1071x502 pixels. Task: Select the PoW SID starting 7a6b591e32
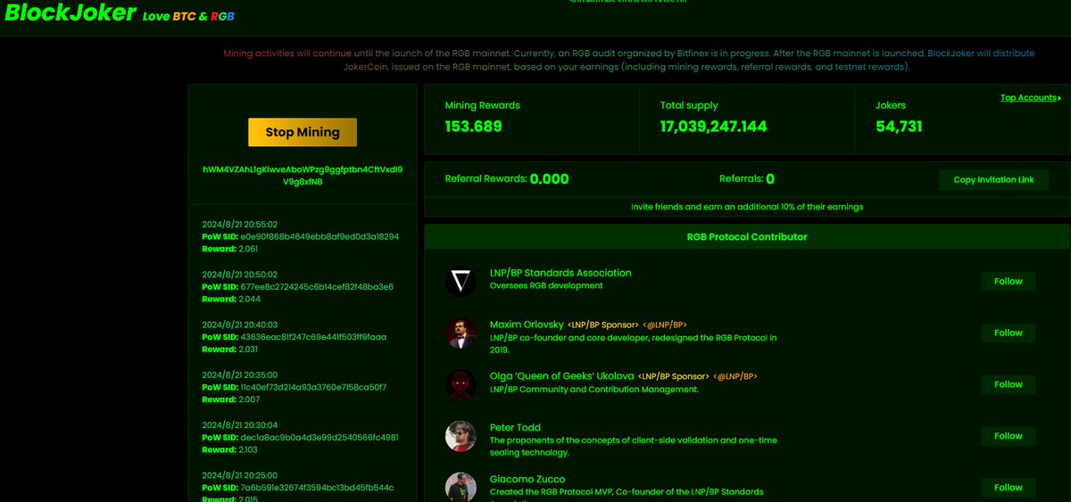click(x=317, y=488)
